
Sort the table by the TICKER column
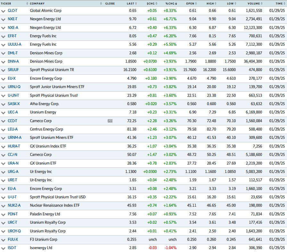point(14,4)
